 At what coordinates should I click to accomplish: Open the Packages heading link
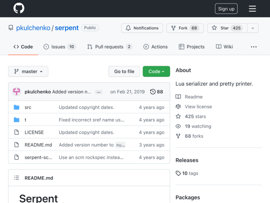pyautogui.click(x=188, y=198)
